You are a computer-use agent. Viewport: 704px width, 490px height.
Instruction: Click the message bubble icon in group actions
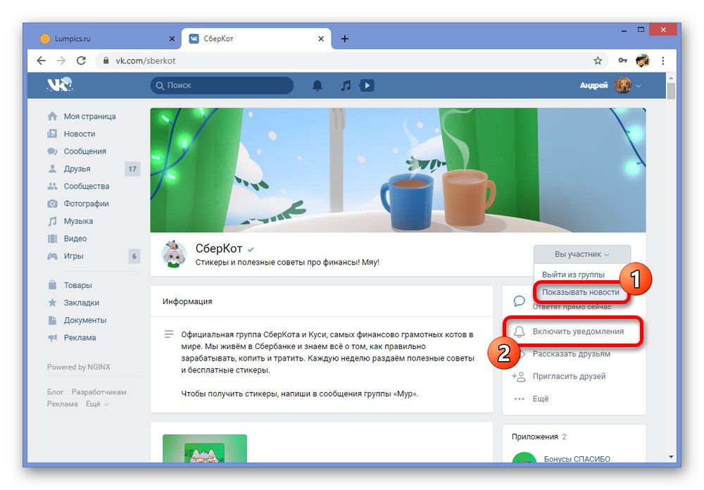click(x=519, y=301)
